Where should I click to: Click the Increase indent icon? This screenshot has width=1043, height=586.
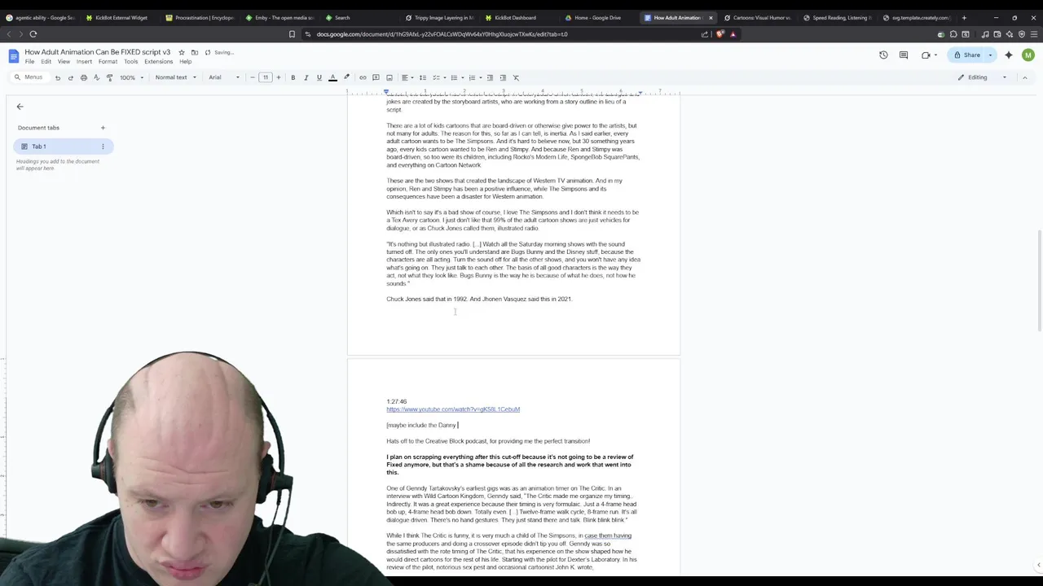(x=502, y=77)
